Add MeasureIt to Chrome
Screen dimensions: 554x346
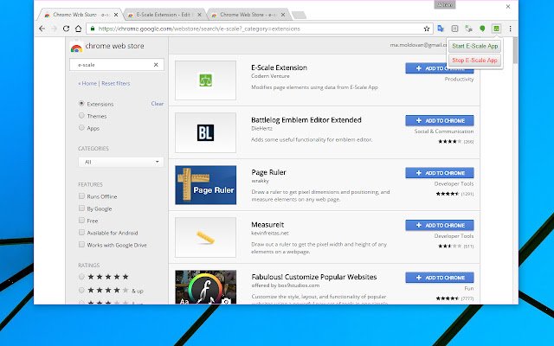click(440, 225)
